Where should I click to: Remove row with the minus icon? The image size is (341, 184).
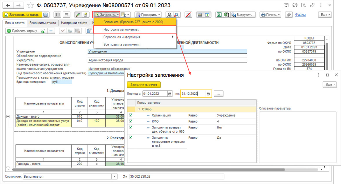pos(51,31)
